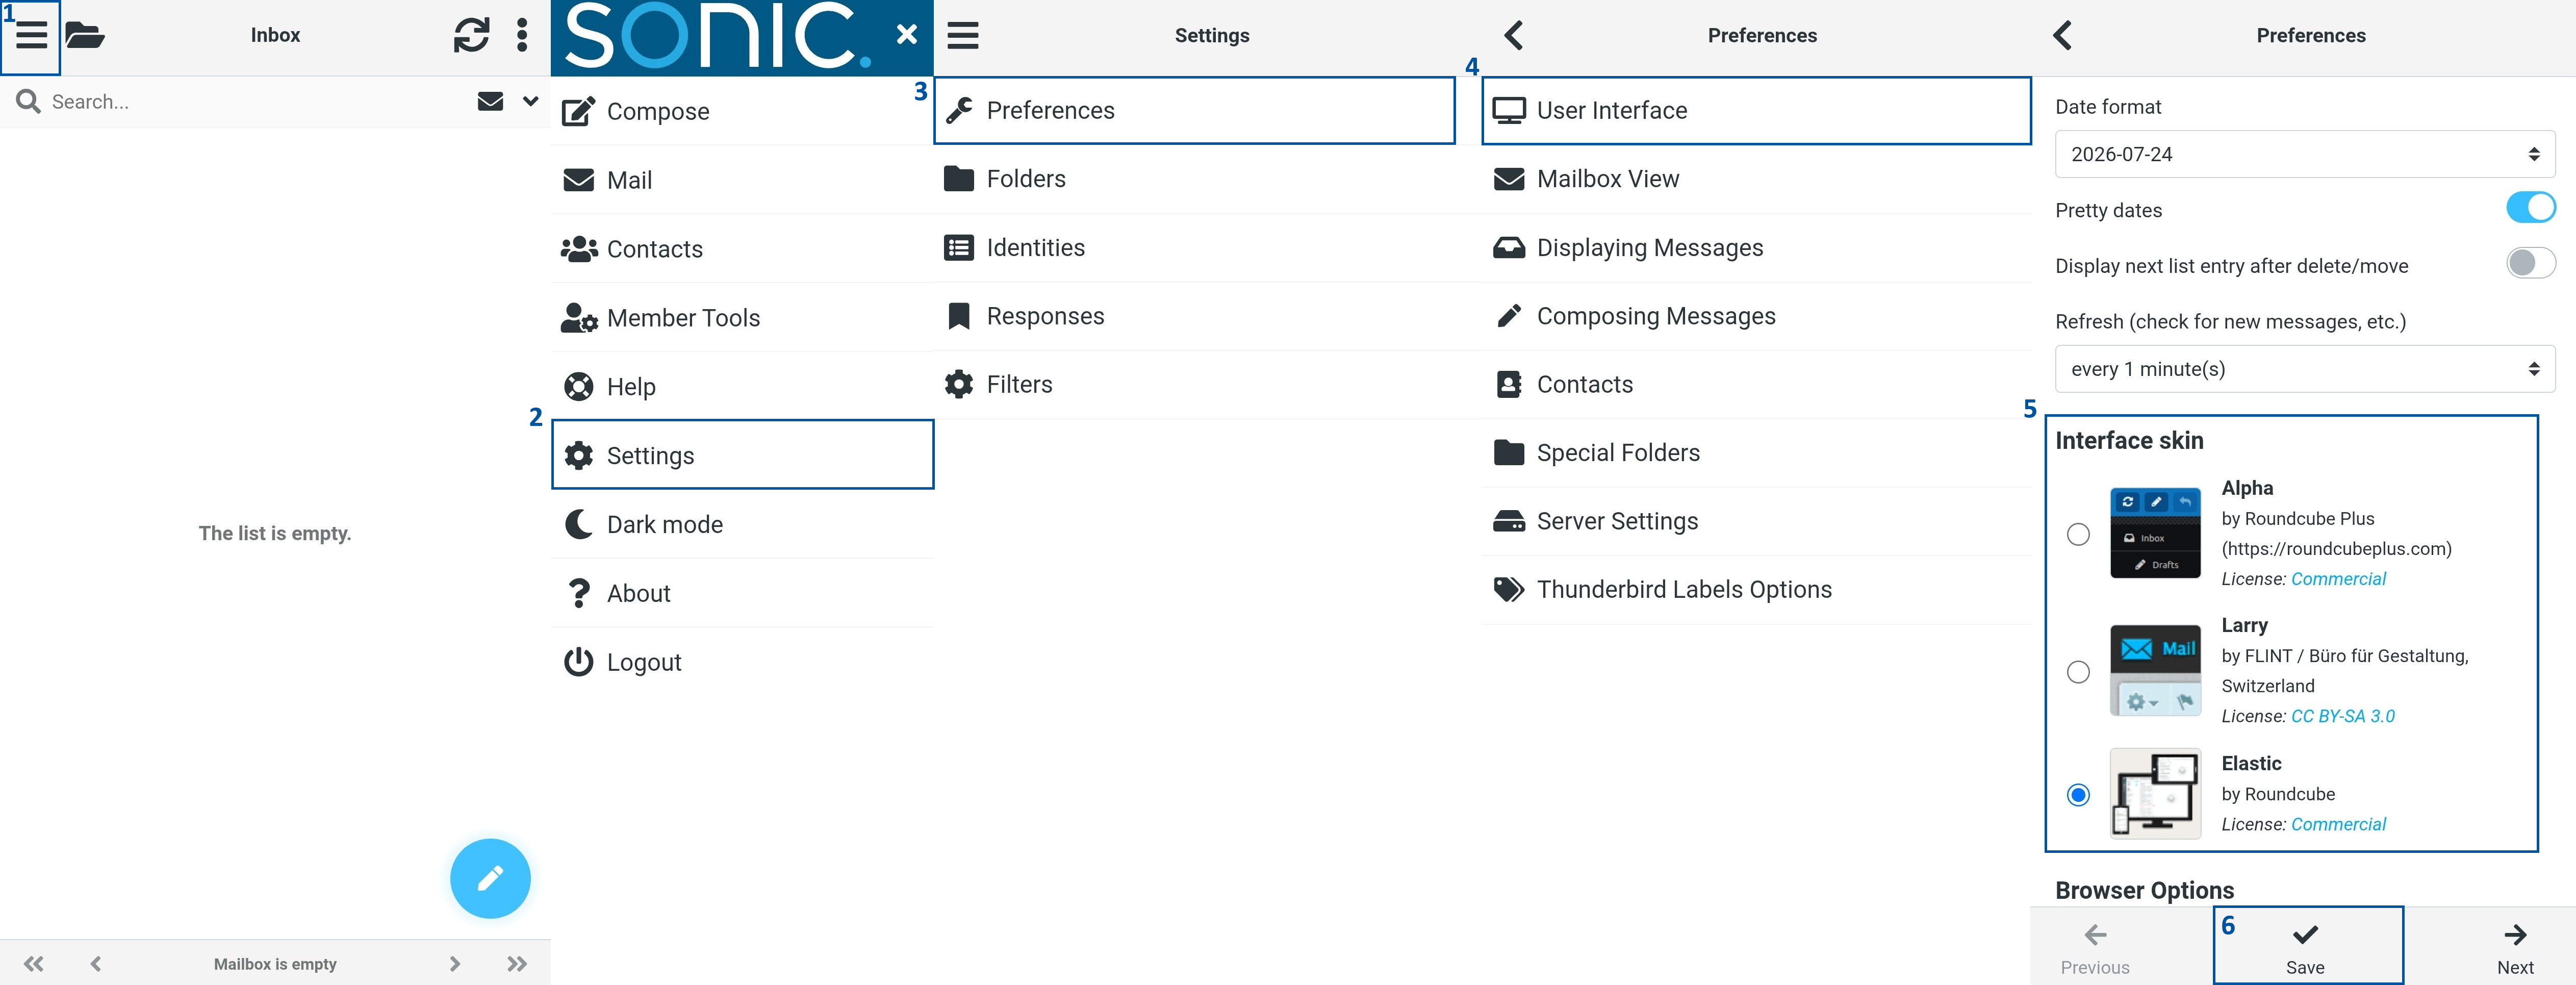Open the User Interface preferences section
2576x985 pixels.
tap(1756, 110)
